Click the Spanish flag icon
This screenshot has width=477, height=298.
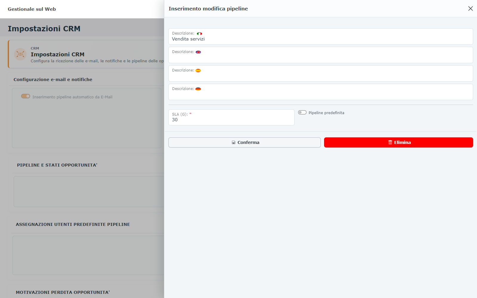tap(198, 71)
